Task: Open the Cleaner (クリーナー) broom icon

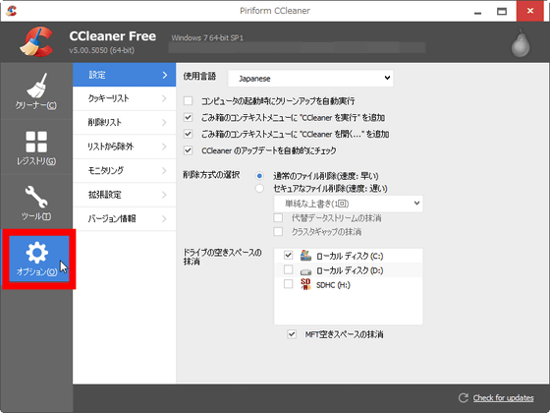Action: [36, 87]
